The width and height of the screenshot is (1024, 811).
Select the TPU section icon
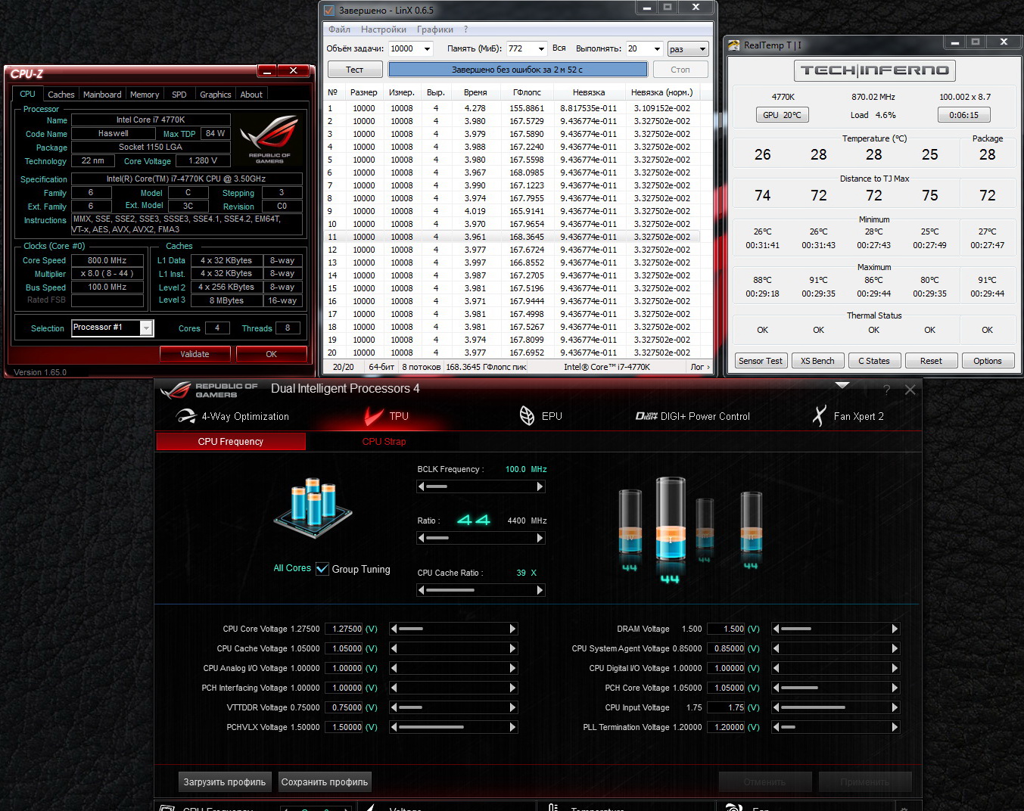click(x=374, y=416)
